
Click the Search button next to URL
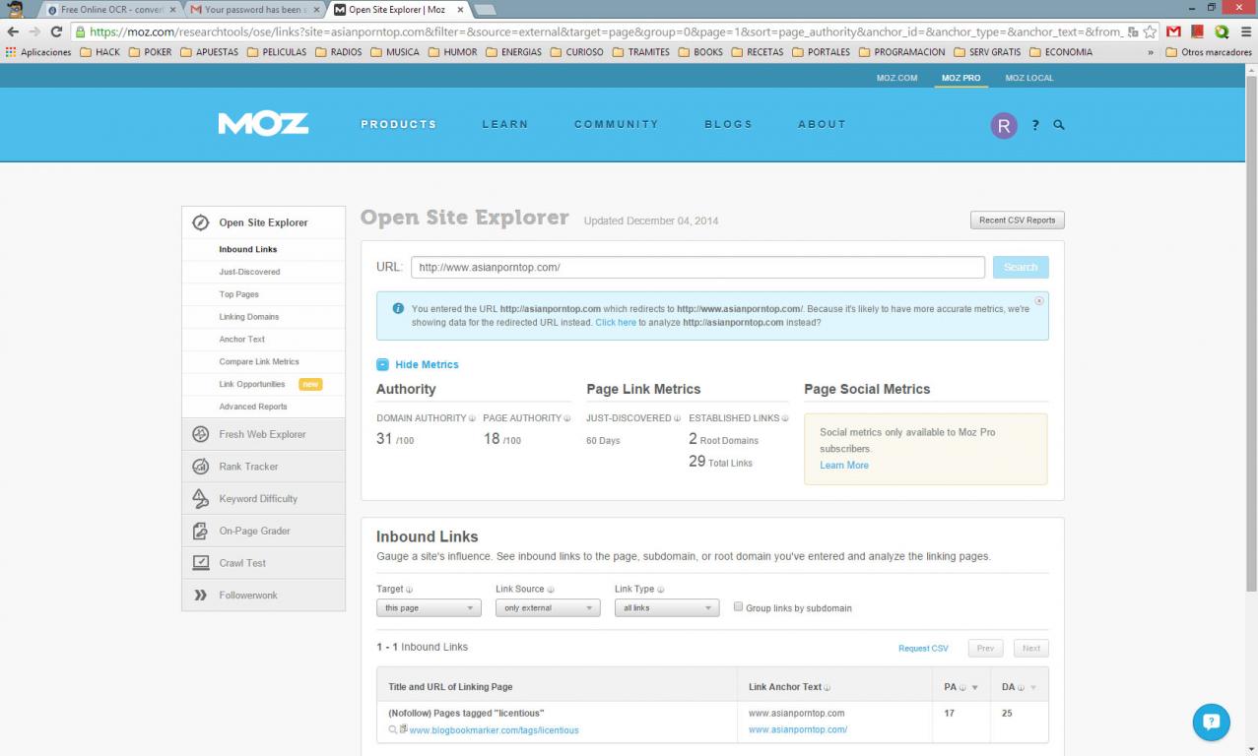(x=1021, y=268)
